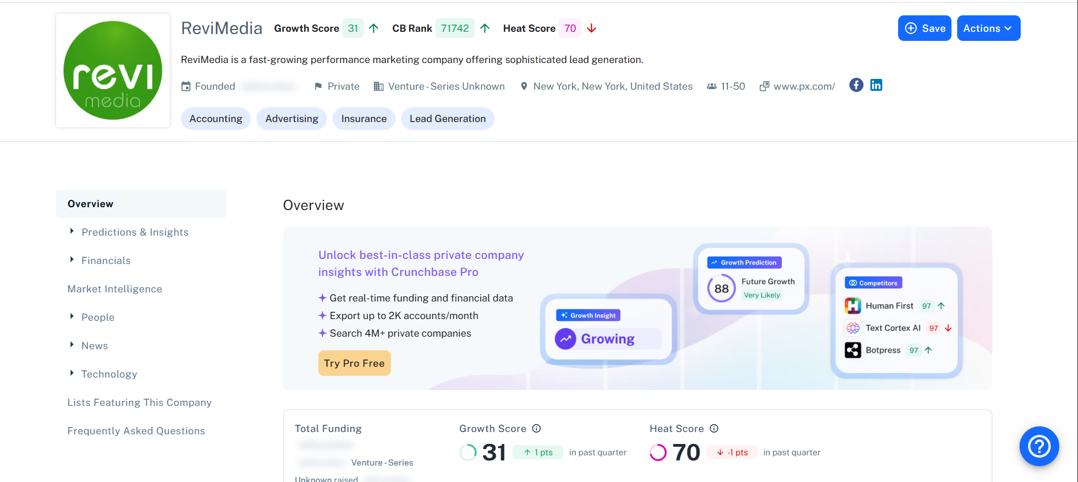Click the Human First company logo
1078x482 pixels.
(x=853, y=306)
